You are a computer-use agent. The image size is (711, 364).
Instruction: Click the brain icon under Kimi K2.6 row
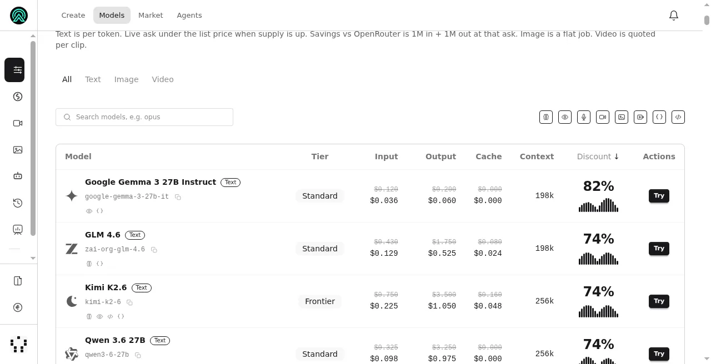(89, 316)
